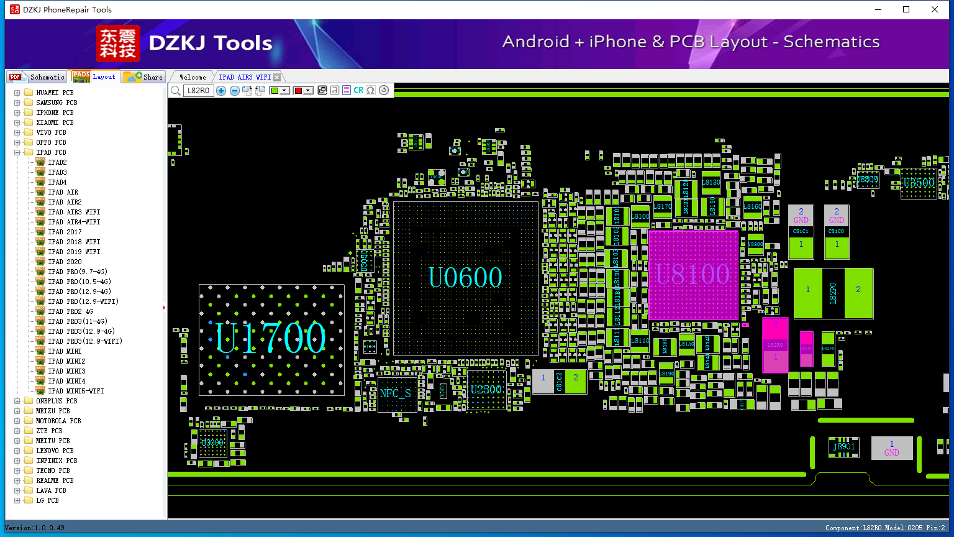Toggle the omega symbol icon
The width and height of the screenshot is (954, 537).
pos(371,91)
